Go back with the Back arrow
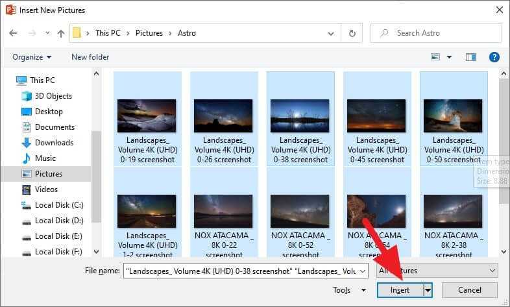510x307 pixels. point(14,33)
